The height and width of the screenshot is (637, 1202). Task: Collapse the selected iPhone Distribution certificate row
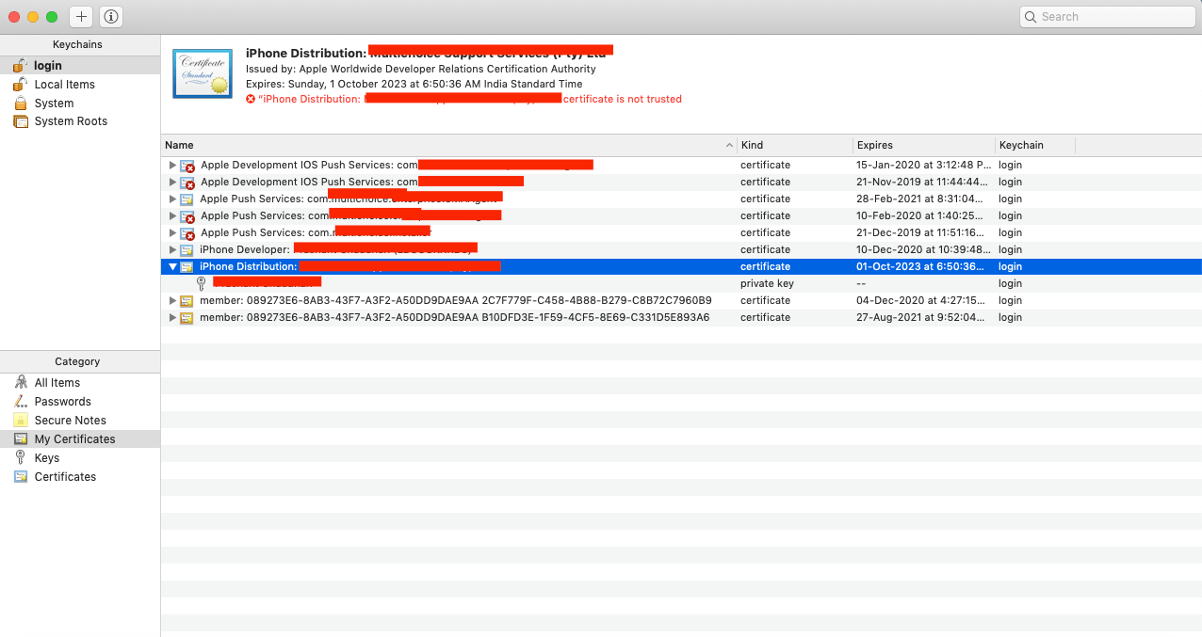[x=172, y=266]
